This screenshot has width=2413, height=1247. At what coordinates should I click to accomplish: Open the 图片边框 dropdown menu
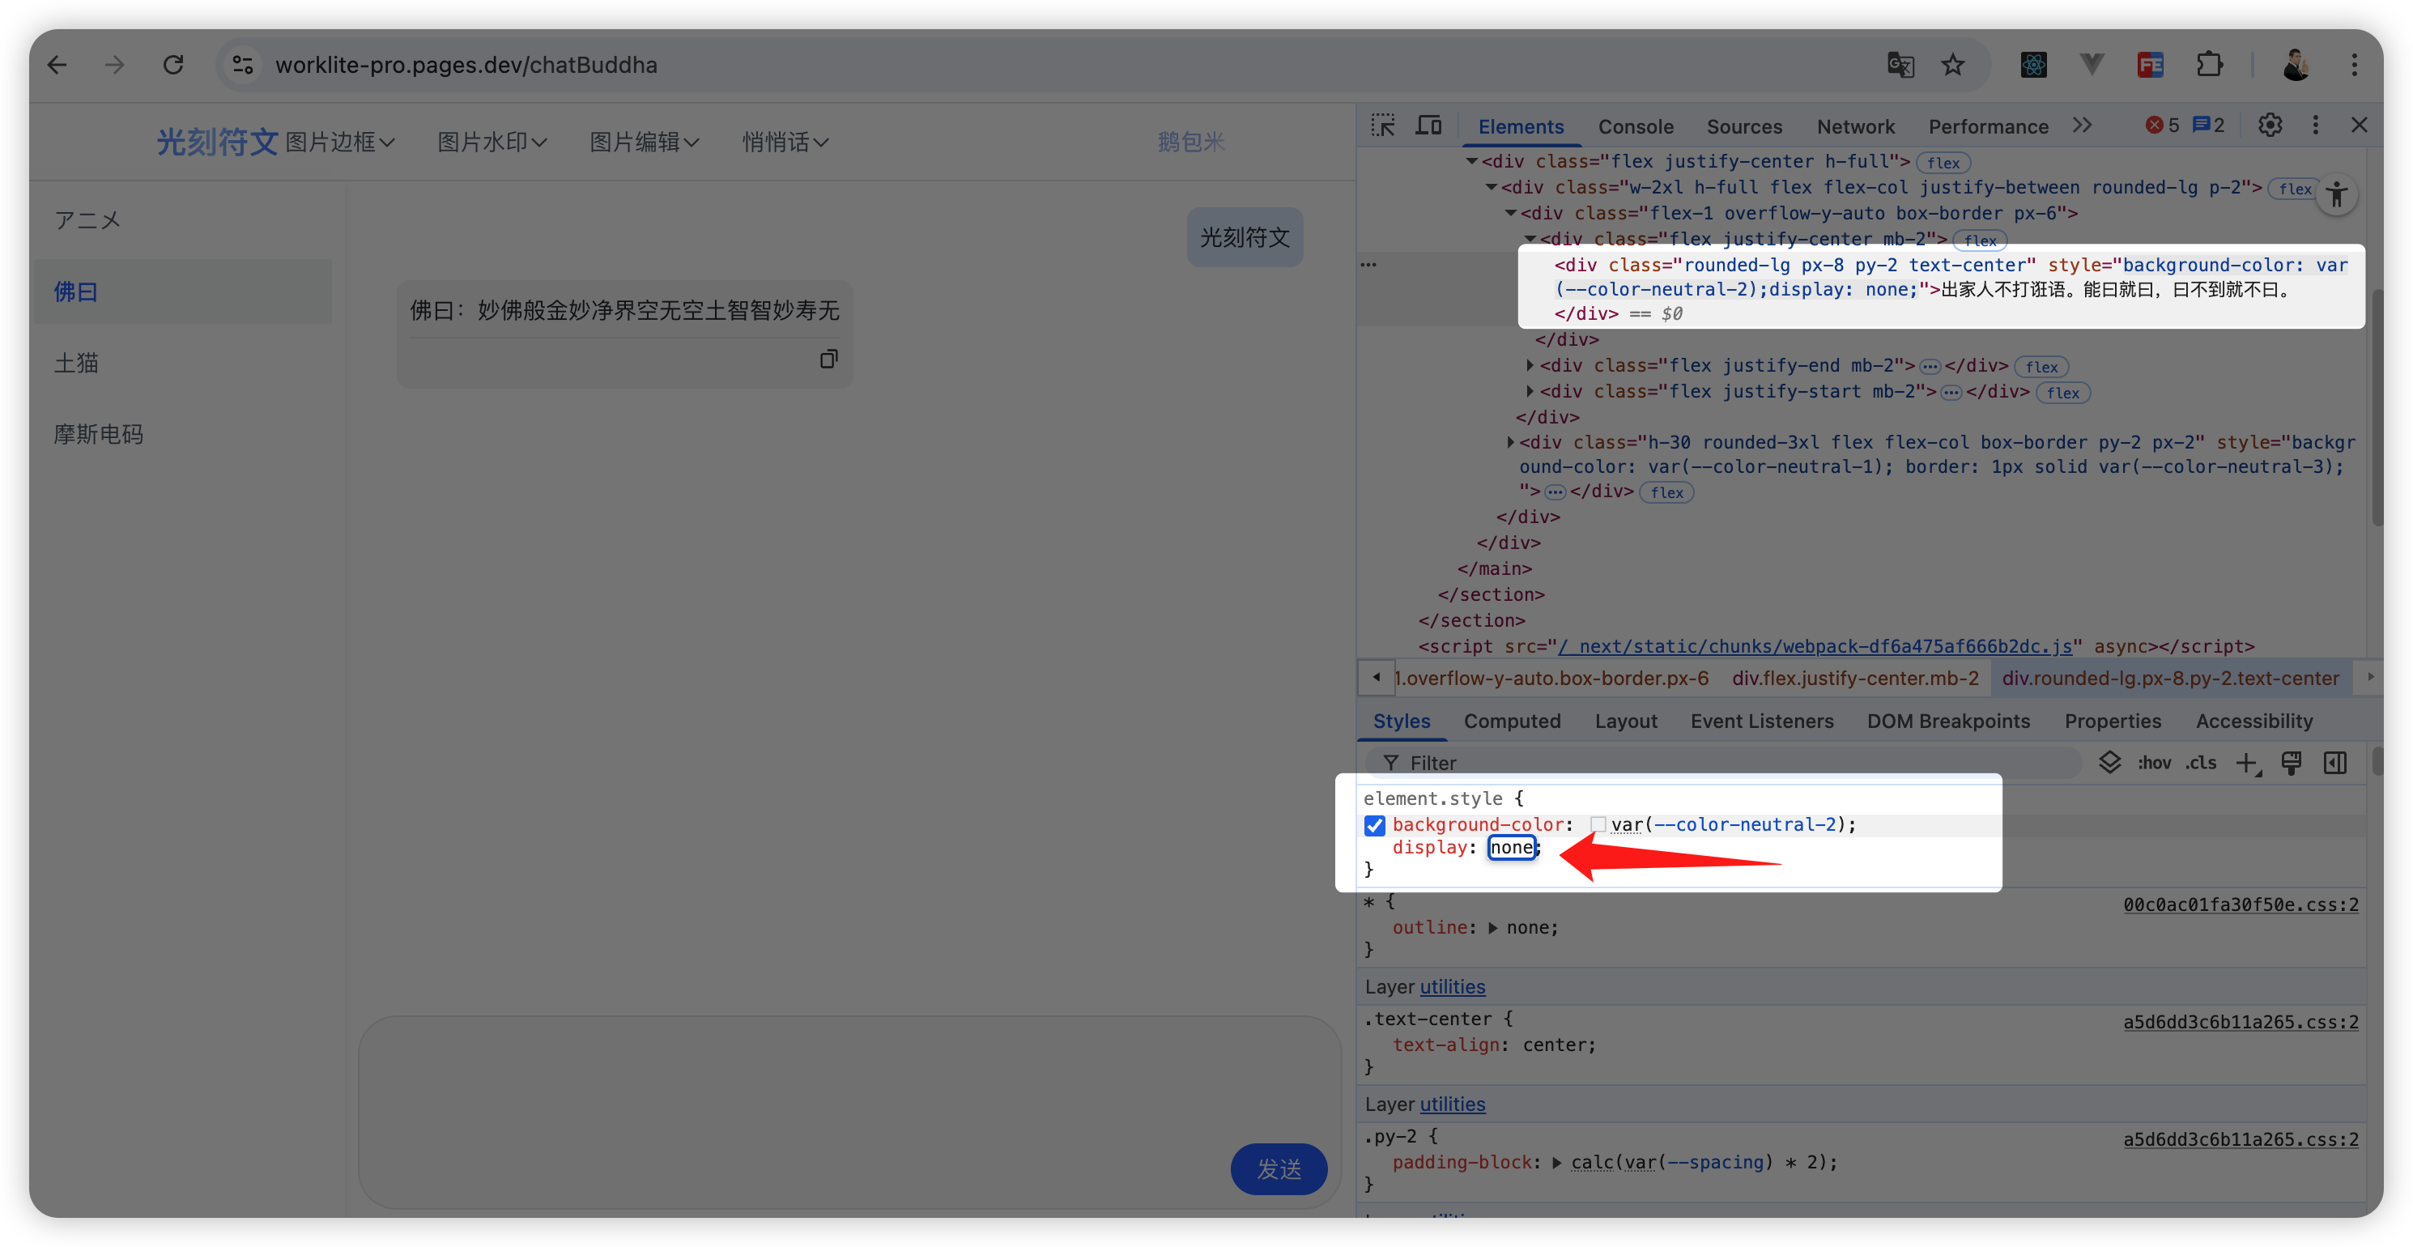click(x=339, y=143)
